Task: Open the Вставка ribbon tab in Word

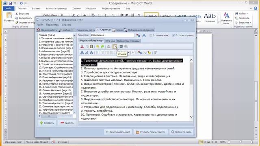Action: click(36, 9)
